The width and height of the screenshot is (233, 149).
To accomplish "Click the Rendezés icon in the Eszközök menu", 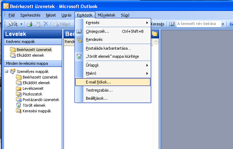I will [79, 39].
